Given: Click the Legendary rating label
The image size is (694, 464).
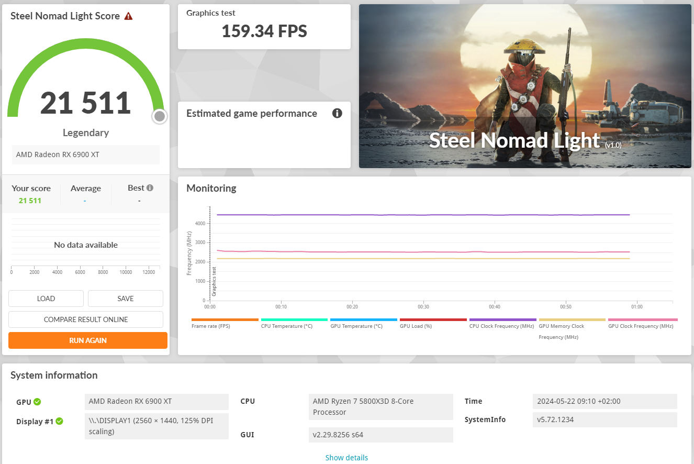Looking at the screenshot, I should [86, 132].
